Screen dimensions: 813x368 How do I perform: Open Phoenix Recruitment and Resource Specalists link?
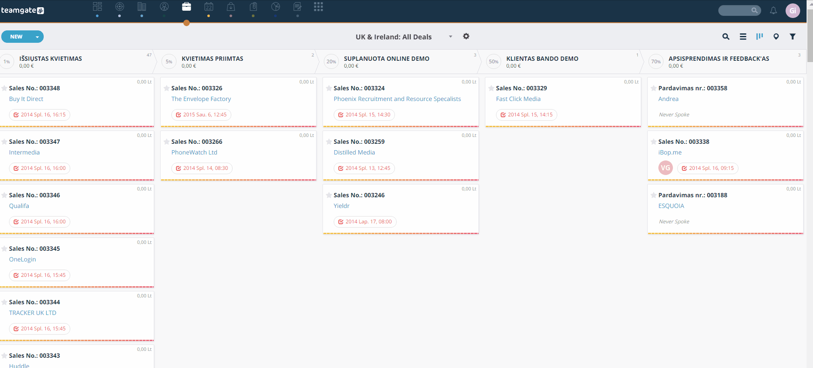[x=397, y=99]
